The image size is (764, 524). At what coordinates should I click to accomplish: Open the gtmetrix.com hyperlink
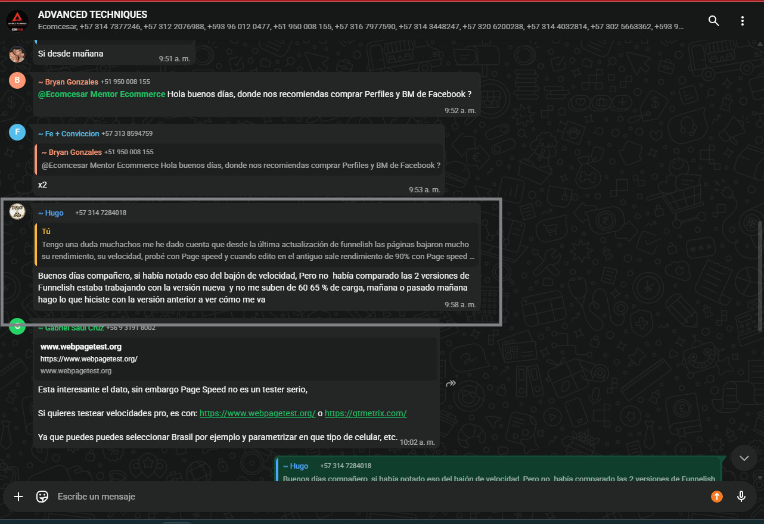(365, 413)
